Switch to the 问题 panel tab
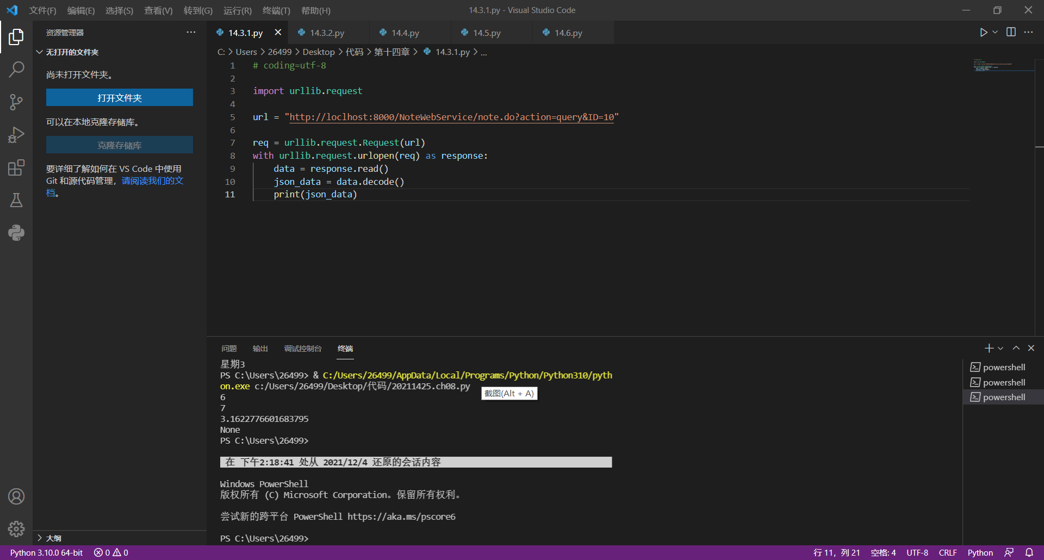Image resolution: width=1044 pixels, height=560 pixels. (x=229, y=349)
